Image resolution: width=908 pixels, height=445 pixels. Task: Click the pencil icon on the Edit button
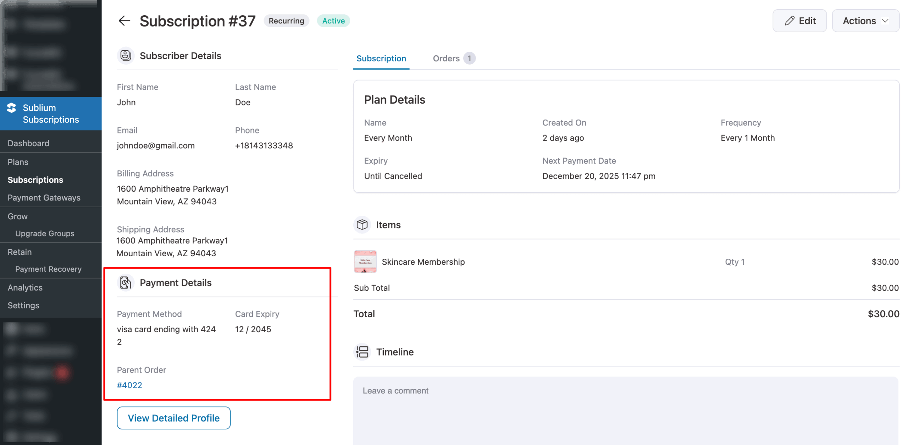[x=789, y=21]
